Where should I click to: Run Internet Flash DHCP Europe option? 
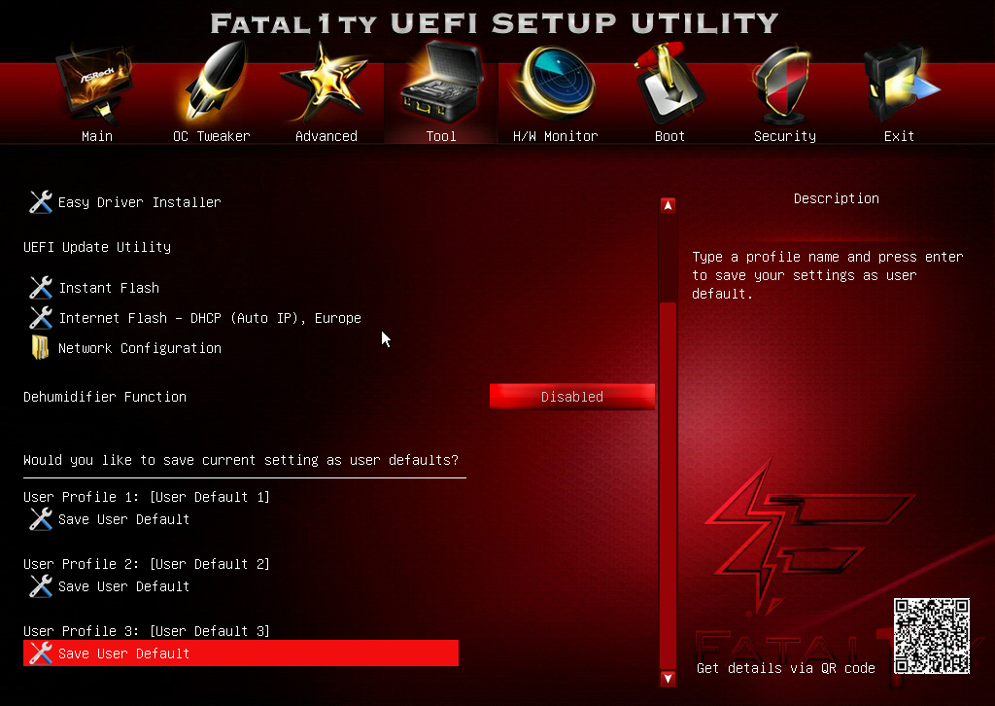[210, 317]
